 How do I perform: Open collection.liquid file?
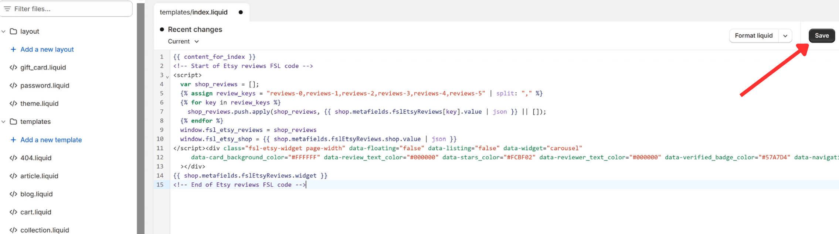pyautogui.click(x=45, y=230)
